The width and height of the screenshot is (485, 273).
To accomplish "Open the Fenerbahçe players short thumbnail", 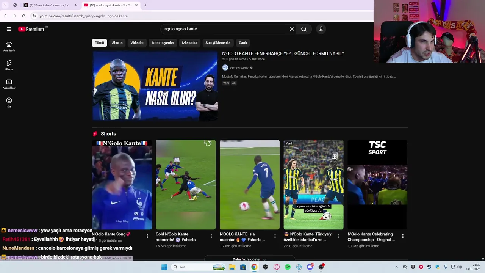I will (314, 185).
